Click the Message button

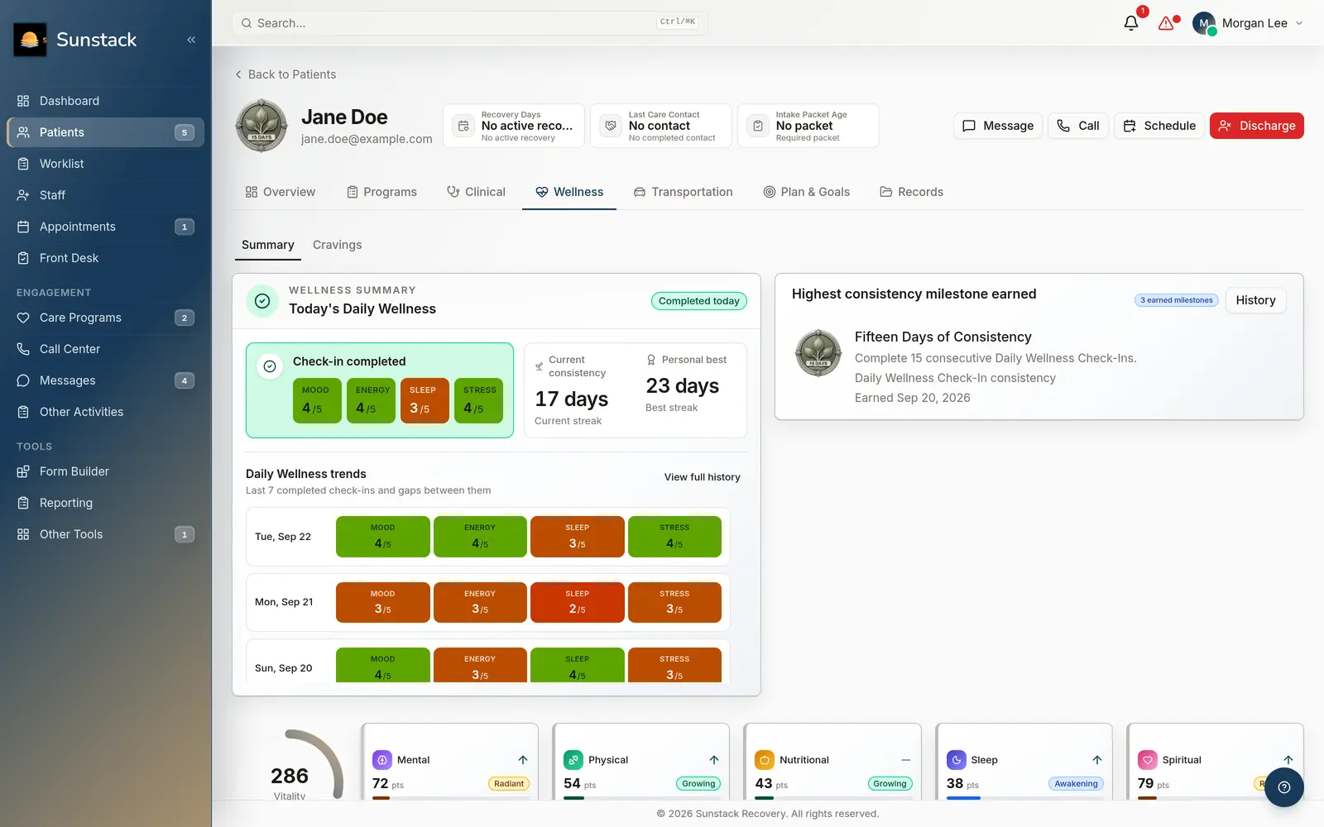point(998,126)
